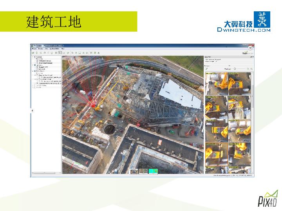The width and height of the screenshot is (282, 211).
Task: Click the zoom in magnifier above the thumbnails
Action: [x=252, y=69]
